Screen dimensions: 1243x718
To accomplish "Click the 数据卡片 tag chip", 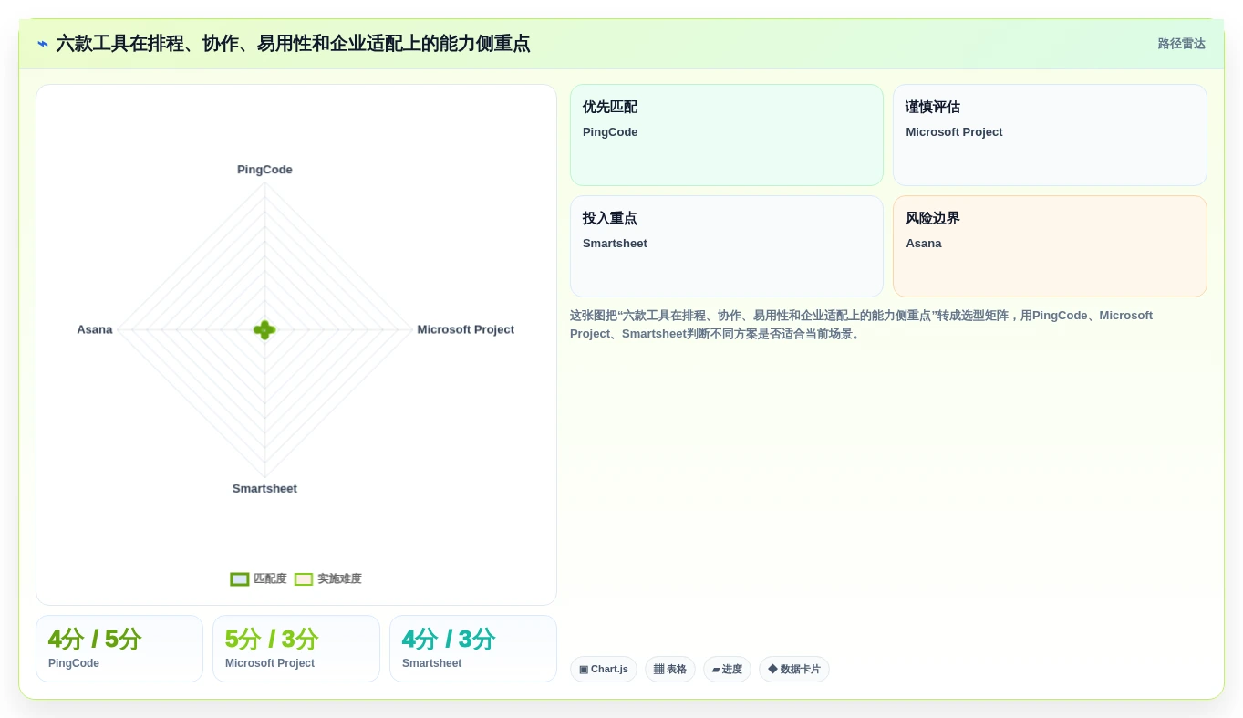I will 794,670.
